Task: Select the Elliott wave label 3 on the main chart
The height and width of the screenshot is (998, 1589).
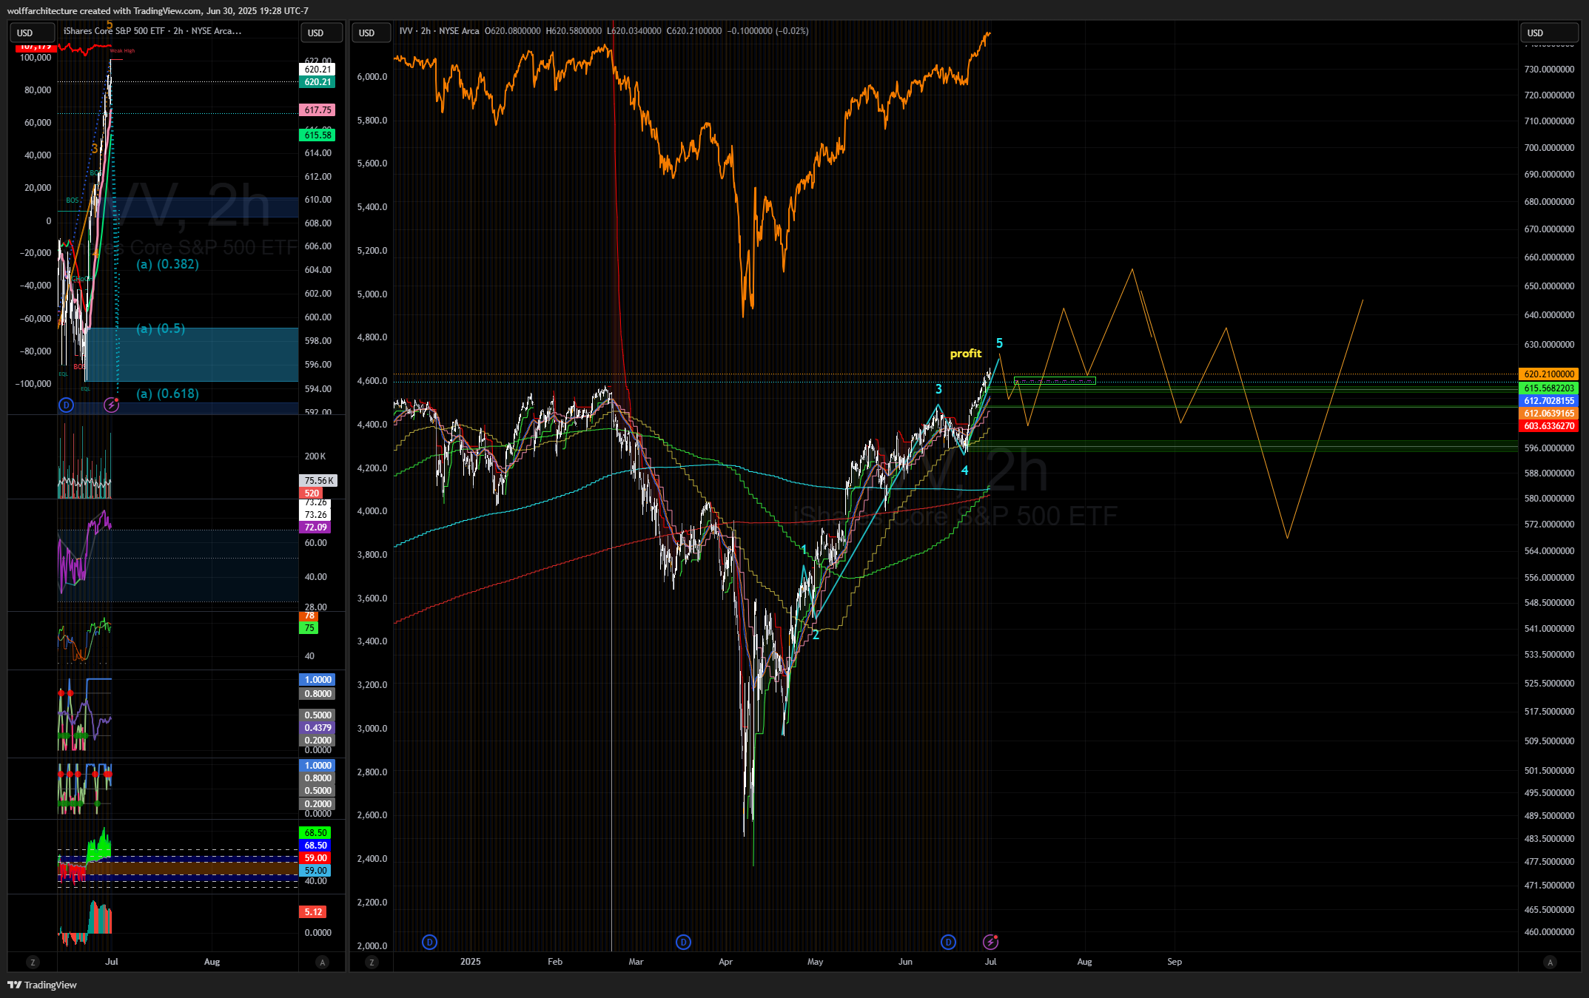Action: pyautogui.click(x=938, y=389)
